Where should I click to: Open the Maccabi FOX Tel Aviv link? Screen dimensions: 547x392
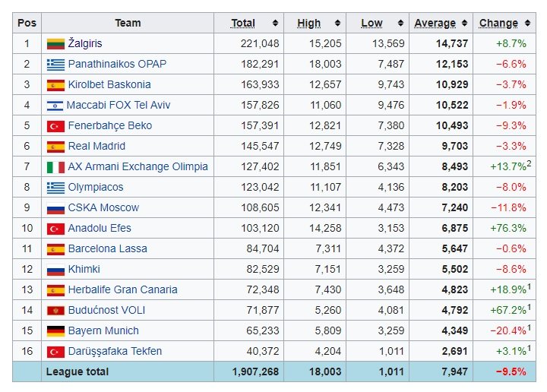pos(119,105)
